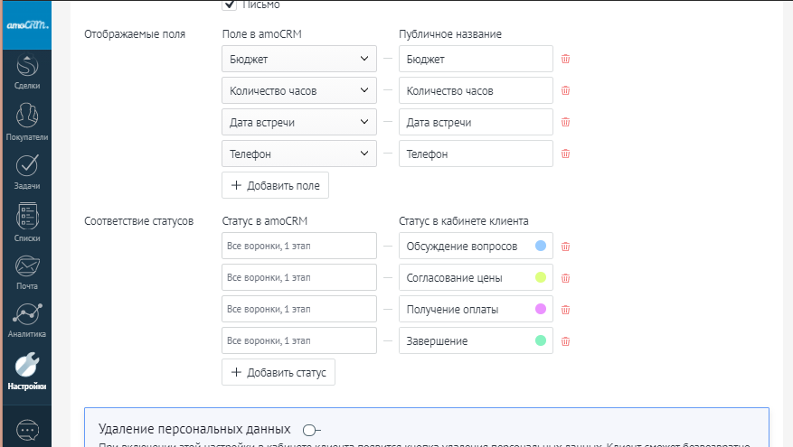The image size is (793, 447).
Task: Toggle Удаление персональных данных switch
Action: [x=312, y=430]
